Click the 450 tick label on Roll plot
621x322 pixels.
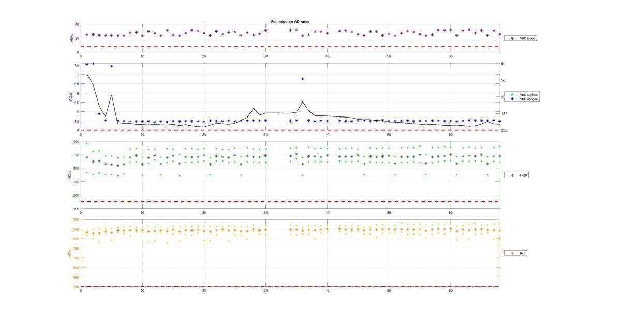(76, 268)
